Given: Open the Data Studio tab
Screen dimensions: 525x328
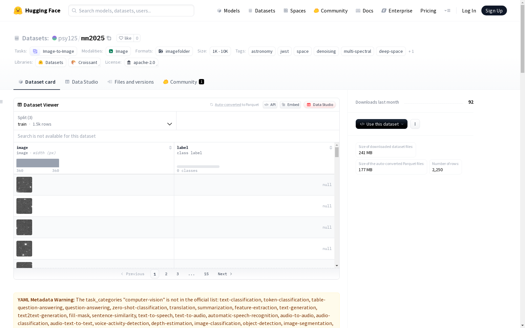Looking at the screenshot, I should coord(82,82).
